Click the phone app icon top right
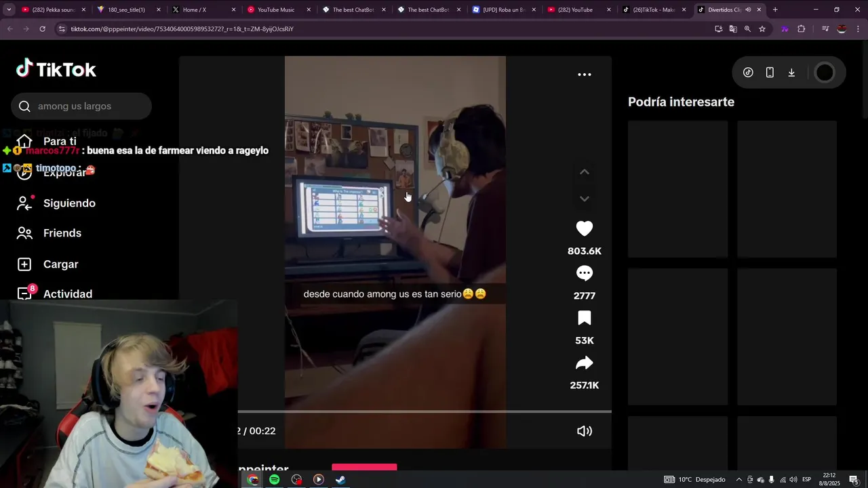 point(770,73)
